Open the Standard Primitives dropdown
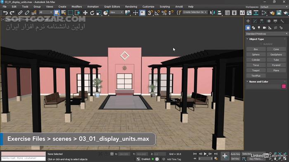 click(267, 34)
